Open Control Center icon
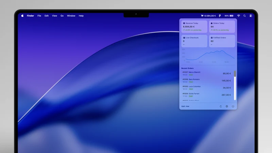Viewport: 272px width, 153px height. 251,16
